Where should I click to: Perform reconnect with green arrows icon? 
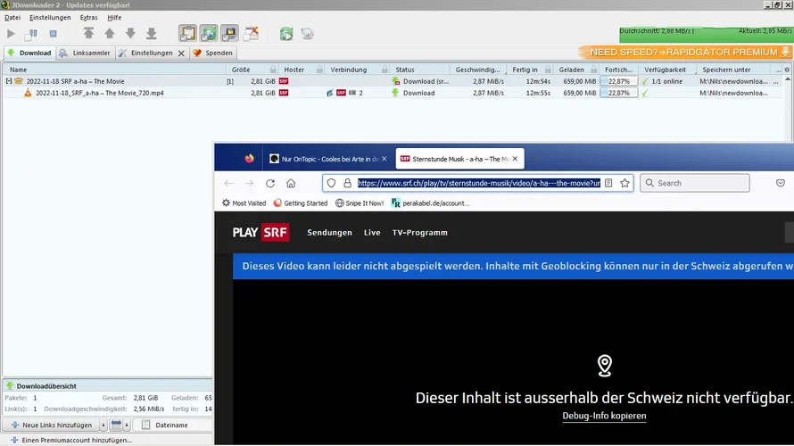pos(286,33)
